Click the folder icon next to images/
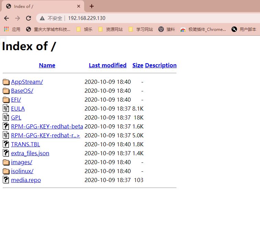 click(x=6, y=162)
